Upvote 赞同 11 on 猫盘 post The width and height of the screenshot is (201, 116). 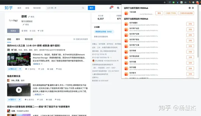click(x=12, y=100)
